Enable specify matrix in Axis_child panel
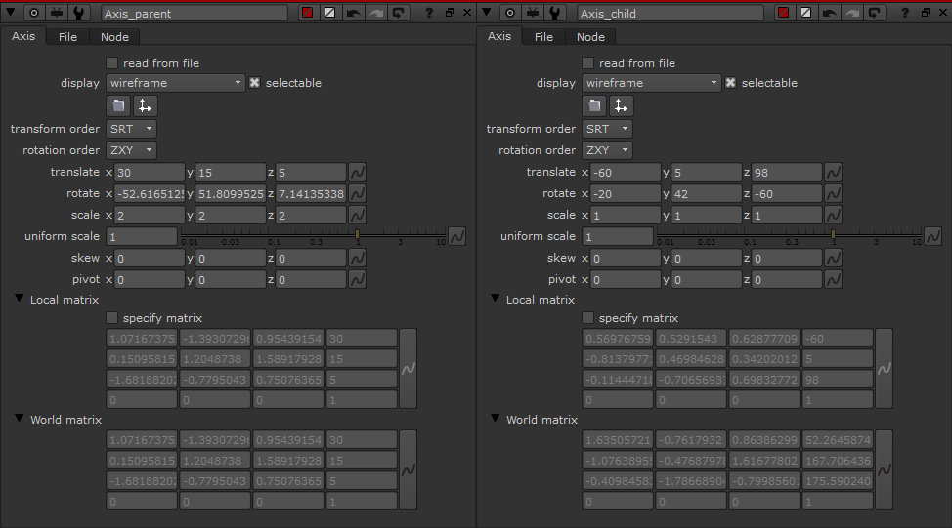 tap(588, 318)
